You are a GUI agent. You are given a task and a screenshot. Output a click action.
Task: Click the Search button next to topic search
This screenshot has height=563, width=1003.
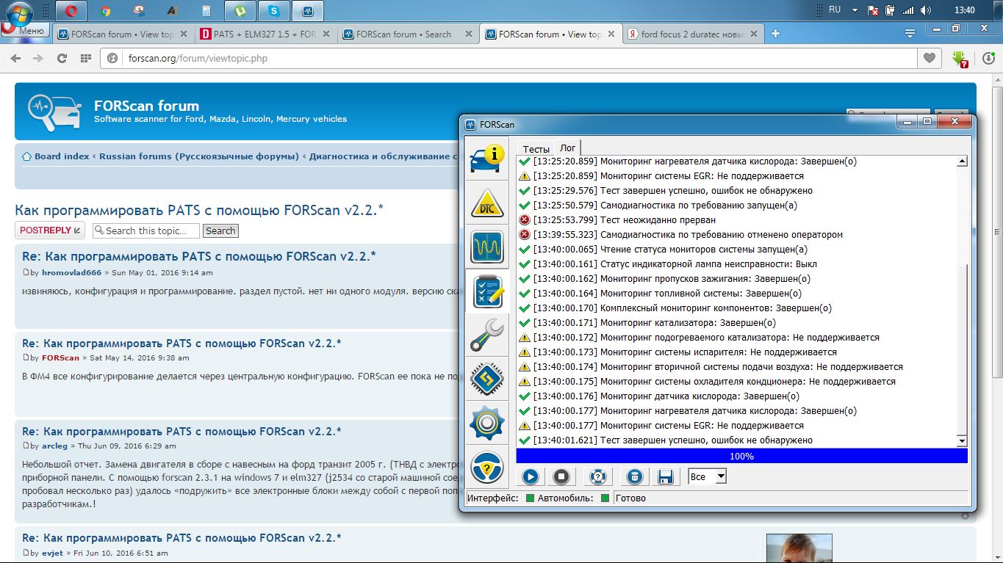(220, 230)
